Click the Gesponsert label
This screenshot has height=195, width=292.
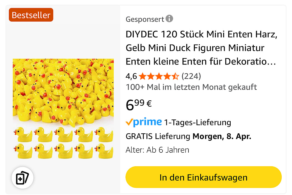pyautogui.click(x=145, y=19)
